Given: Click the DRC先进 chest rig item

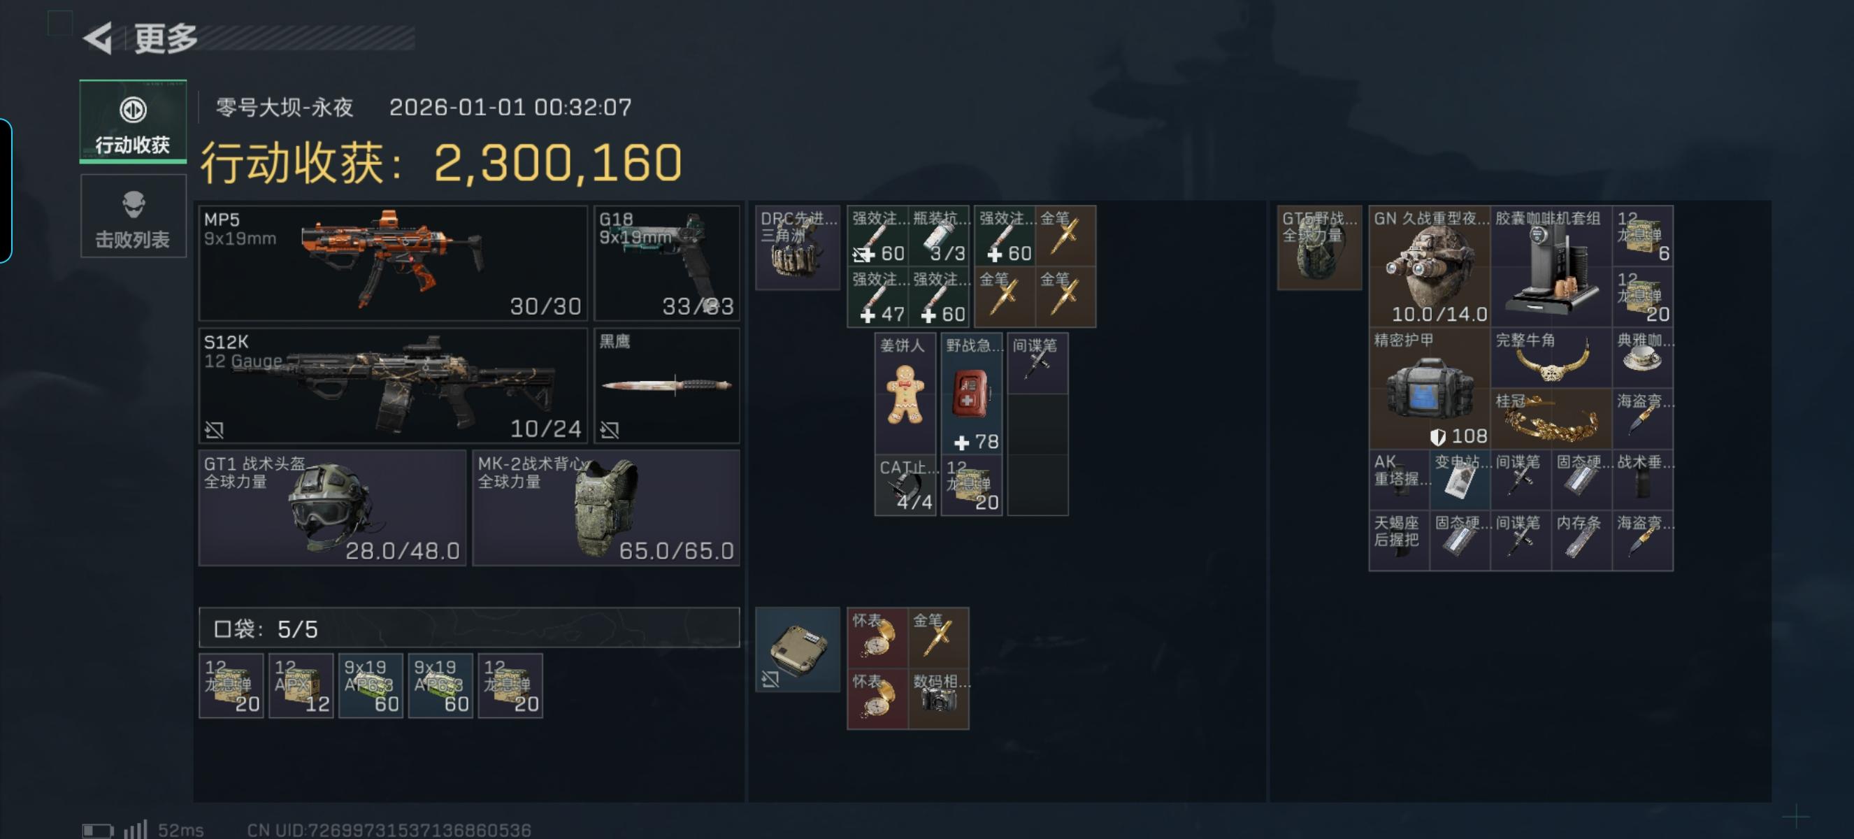Looking at the screenshot, I should 798,248.
